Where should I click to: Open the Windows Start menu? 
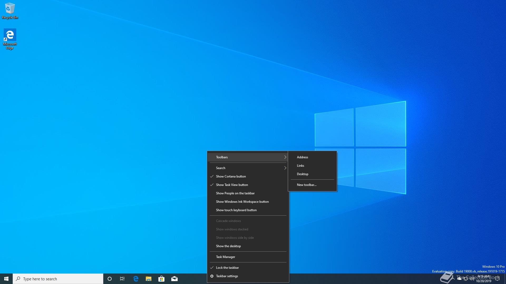tap(6, 279)
